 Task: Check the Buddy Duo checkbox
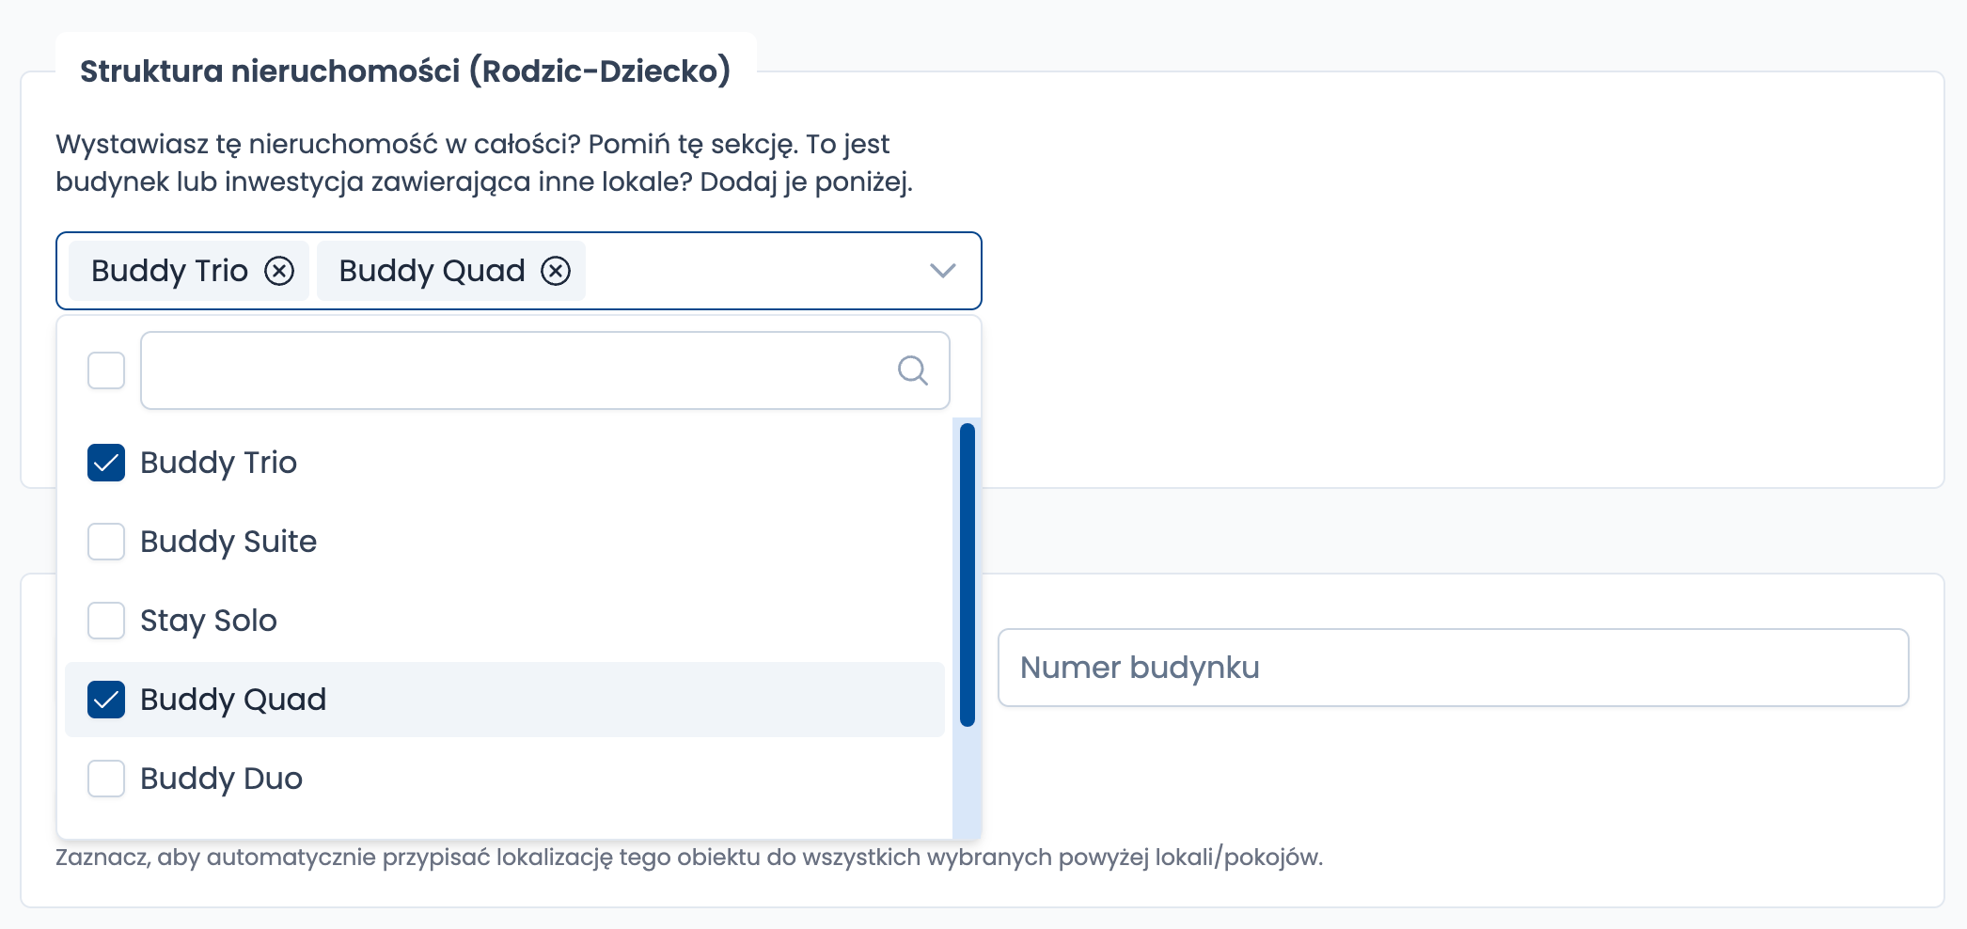pyautogui.click(x=106, y=779)
